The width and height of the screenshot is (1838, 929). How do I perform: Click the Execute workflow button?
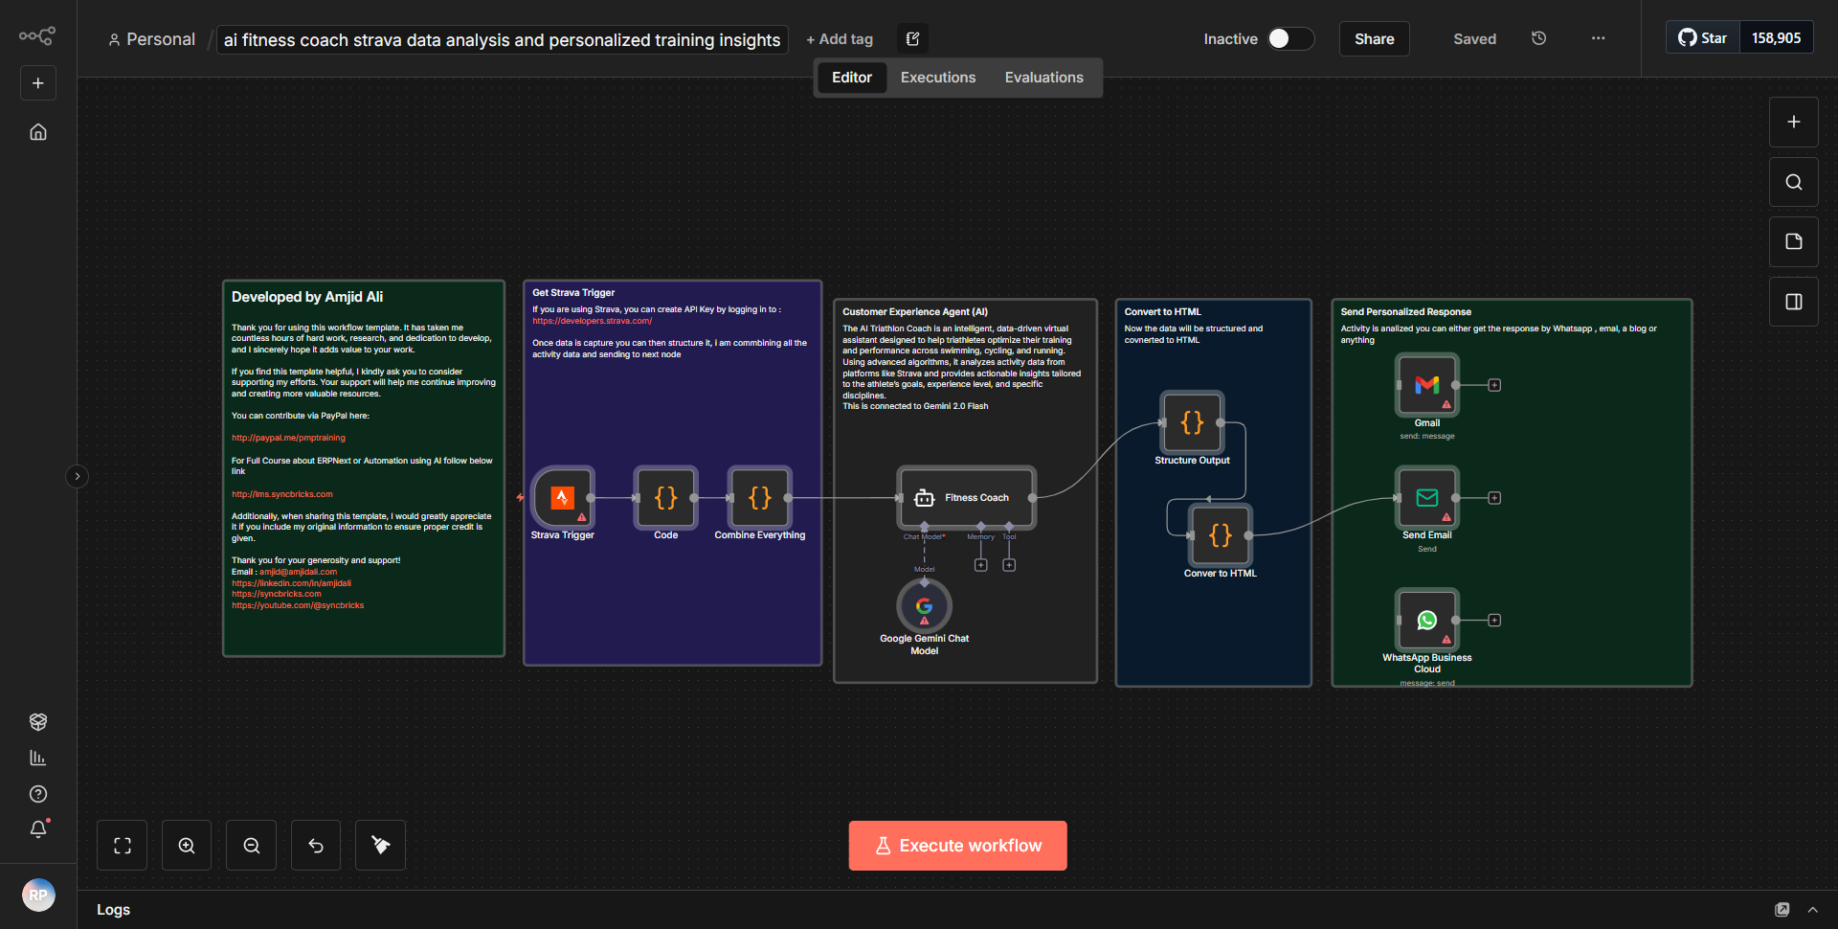point(956,845)
